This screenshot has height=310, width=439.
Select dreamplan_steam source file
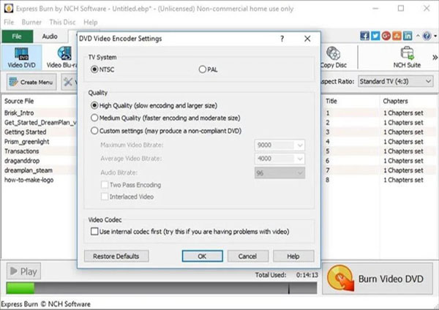click(x=29, y=170)
